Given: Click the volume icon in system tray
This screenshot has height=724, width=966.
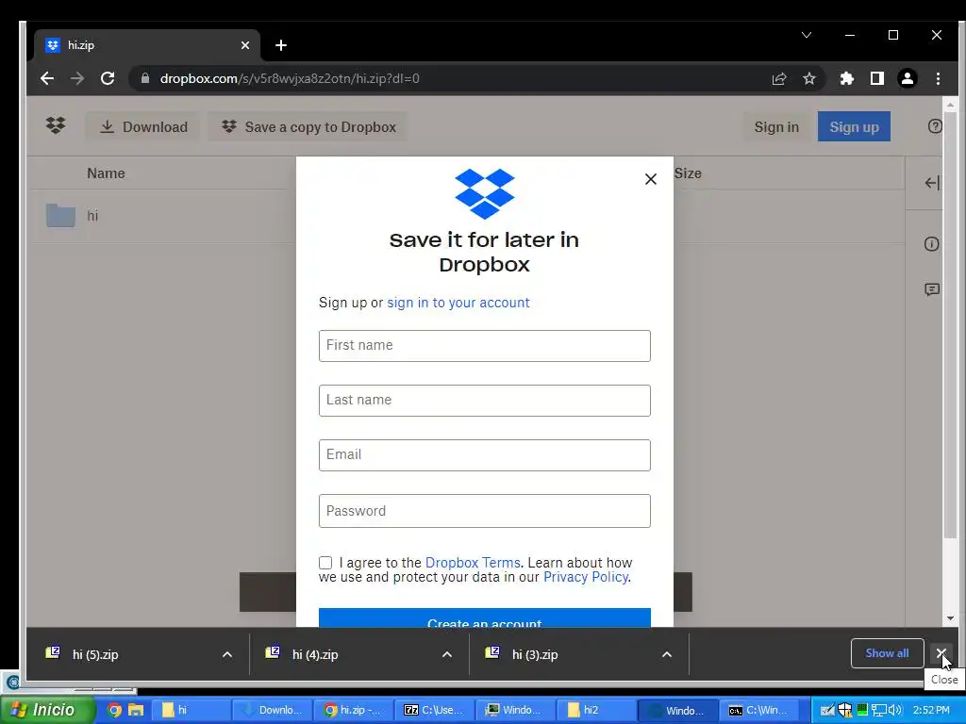Looking at the screenshot, I should point(894,710).
